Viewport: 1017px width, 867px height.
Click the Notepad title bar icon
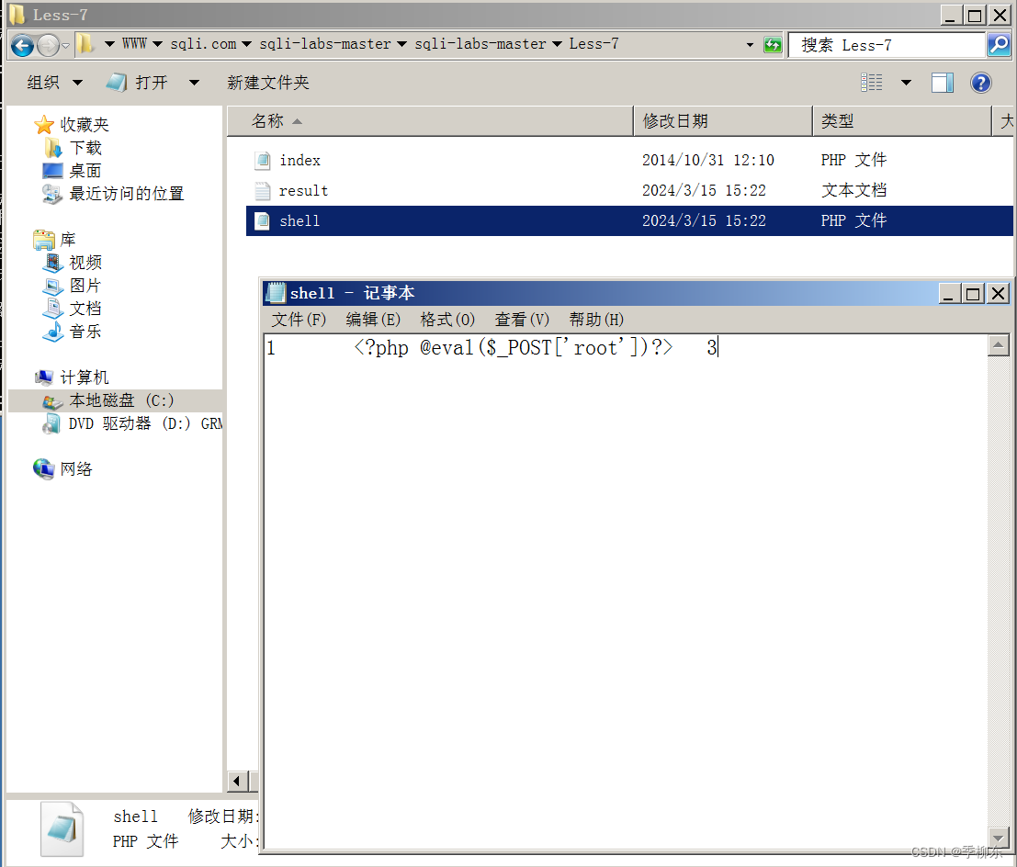277,293
